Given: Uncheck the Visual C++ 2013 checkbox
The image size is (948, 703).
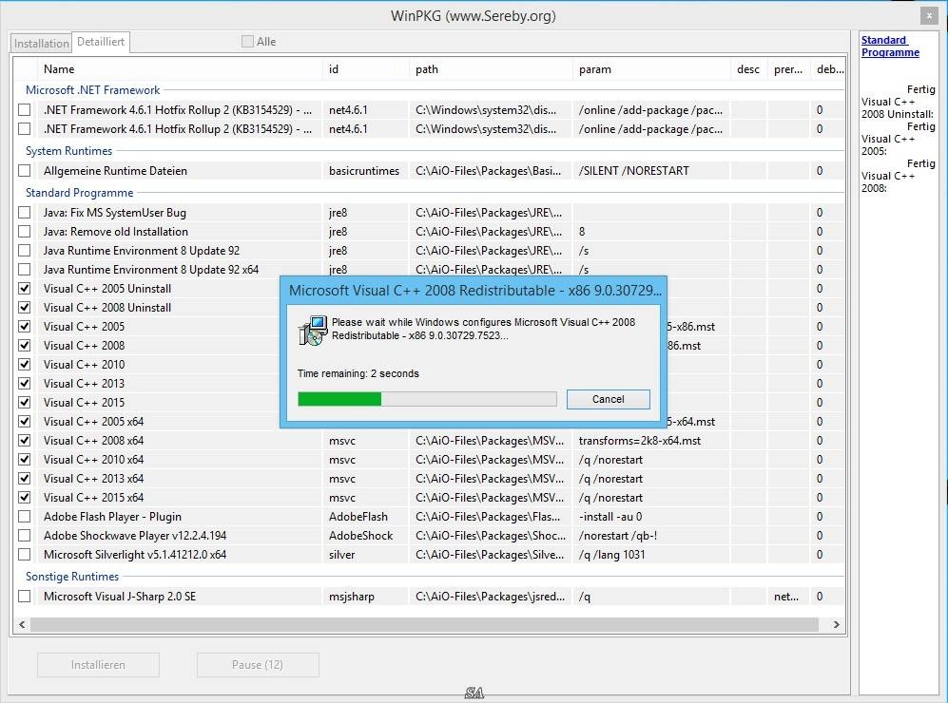Looking at the screenshot, I should (24, 383).
